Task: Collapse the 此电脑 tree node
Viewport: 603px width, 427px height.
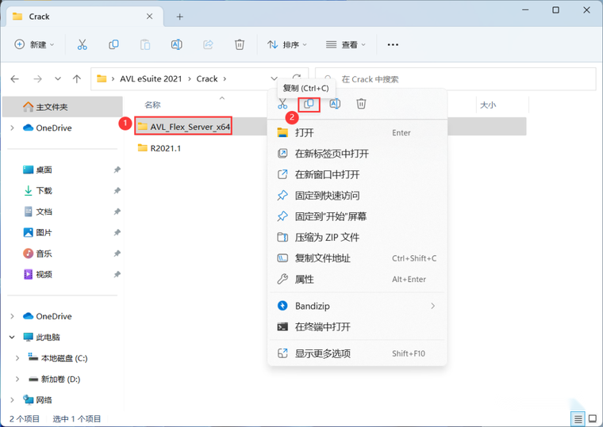Action: point(12,337)
